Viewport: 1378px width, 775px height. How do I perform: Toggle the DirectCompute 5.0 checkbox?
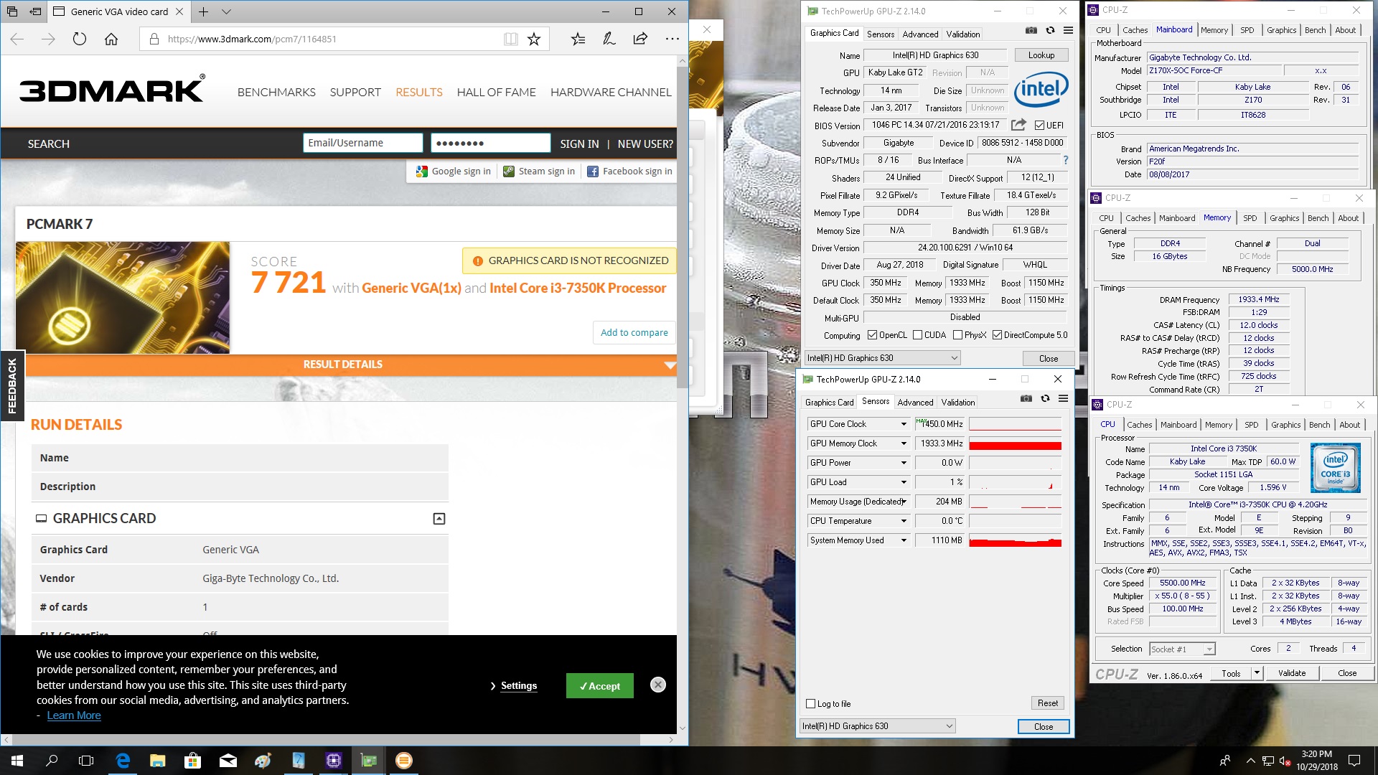(x=997, y=335)
